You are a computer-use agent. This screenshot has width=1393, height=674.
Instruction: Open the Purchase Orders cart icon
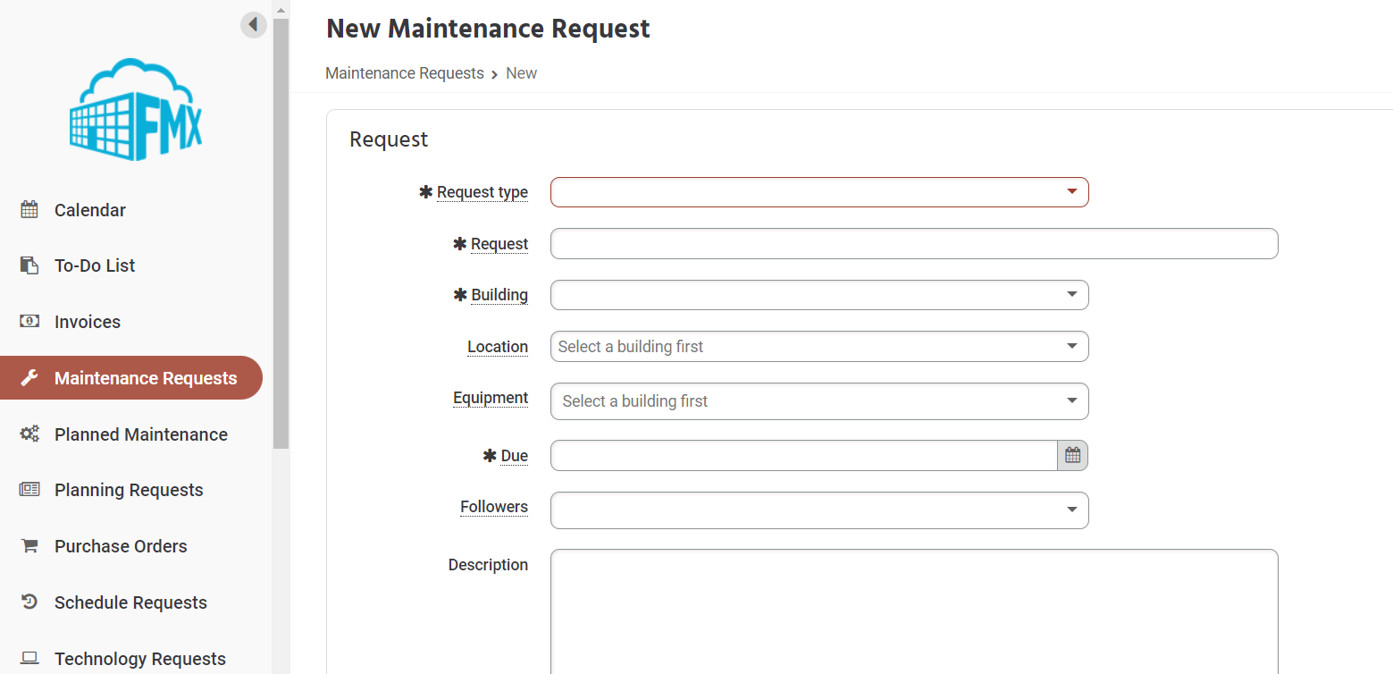(x=29, y=546)
